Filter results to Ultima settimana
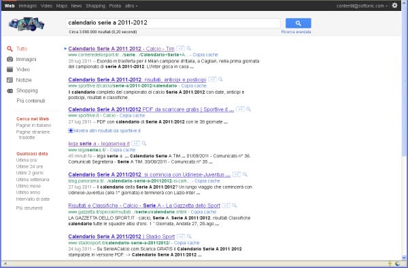This screenshot has height=268, width=408. click(x=33, y=180)
